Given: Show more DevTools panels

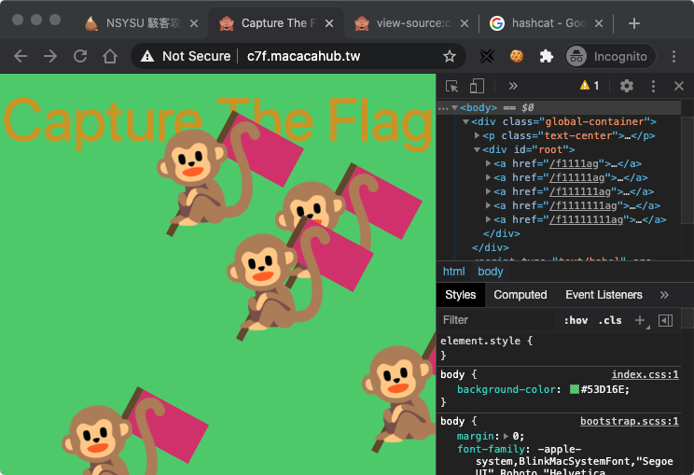Looking at the screenshot, I should click(513, 86).
